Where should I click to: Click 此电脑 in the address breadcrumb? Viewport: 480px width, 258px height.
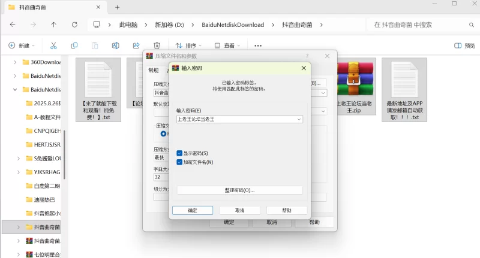point(128,25)
